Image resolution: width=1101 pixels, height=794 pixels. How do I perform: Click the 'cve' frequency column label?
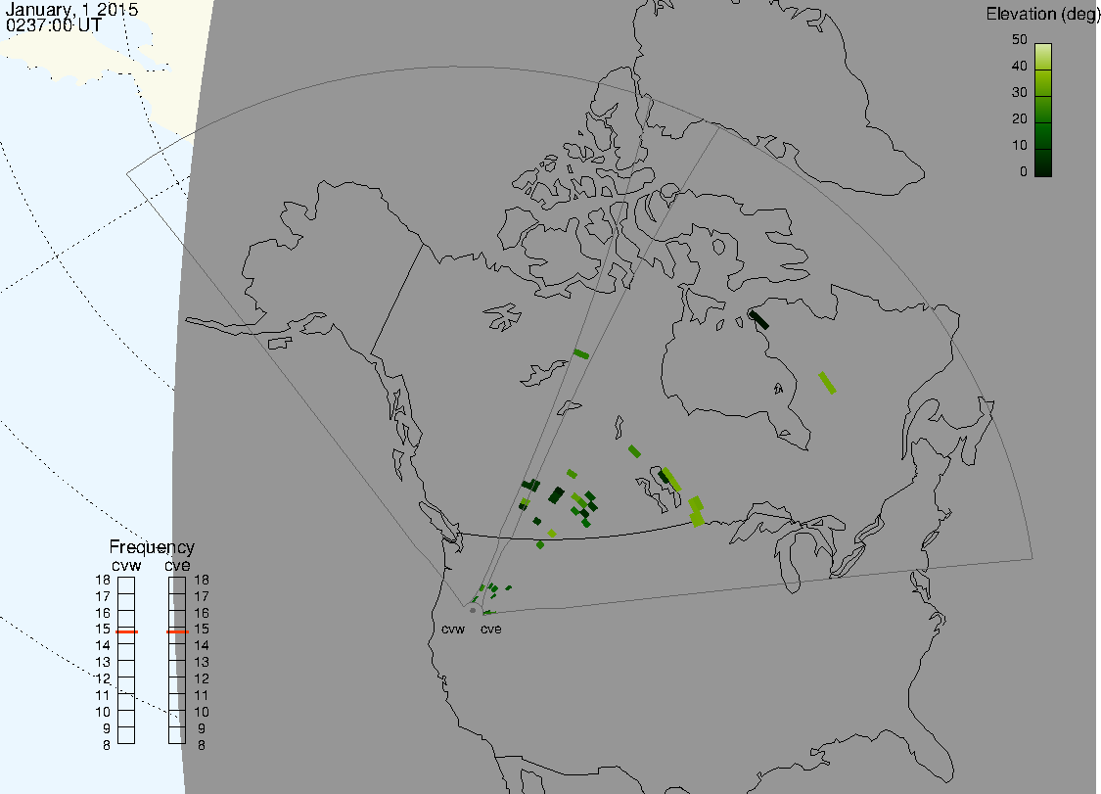[x=177, y=566]
